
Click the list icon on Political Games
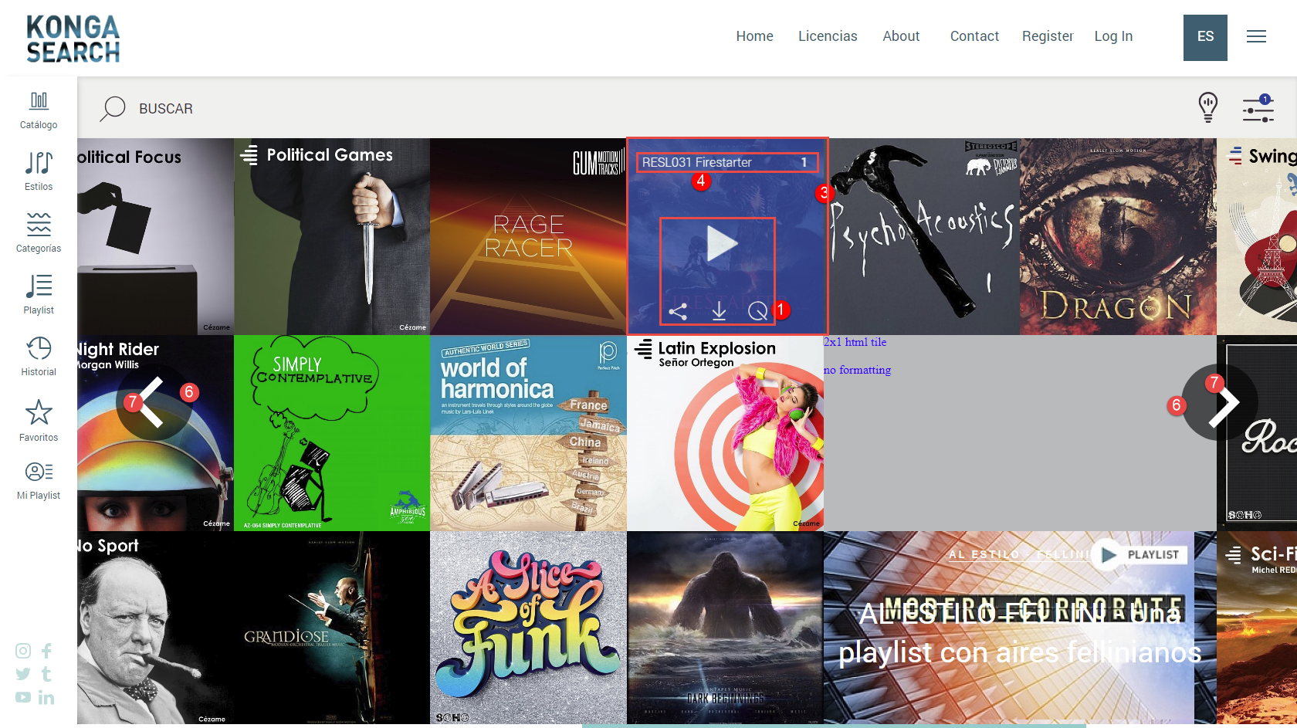pyautogui.click(x=249, y=155)
